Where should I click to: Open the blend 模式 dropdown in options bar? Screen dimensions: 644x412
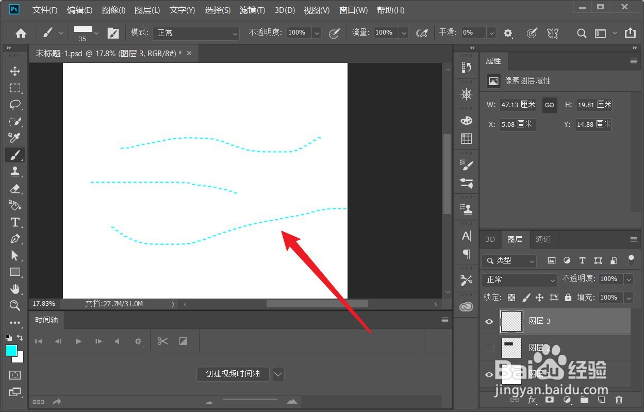point(196,33)
